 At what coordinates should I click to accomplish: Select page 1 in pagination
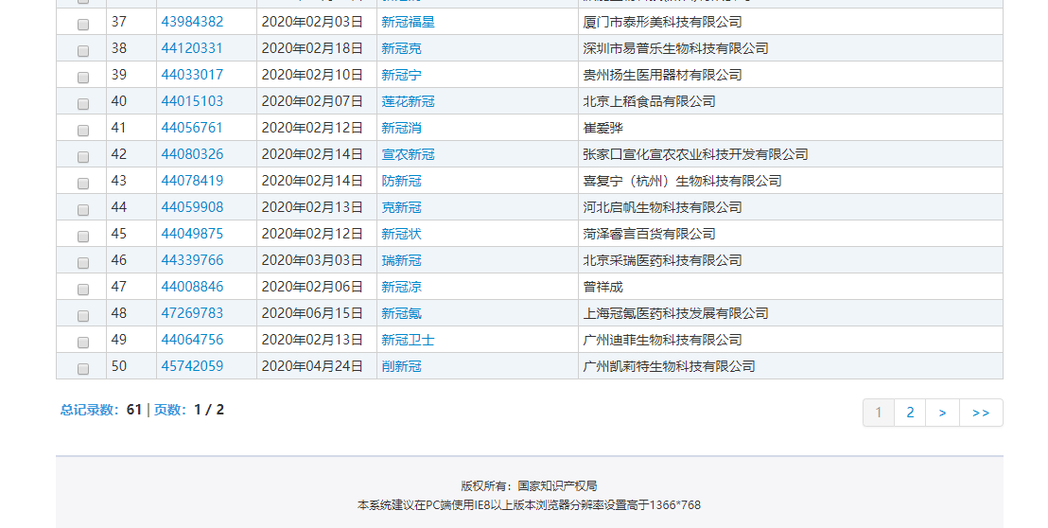click(879, 413)
